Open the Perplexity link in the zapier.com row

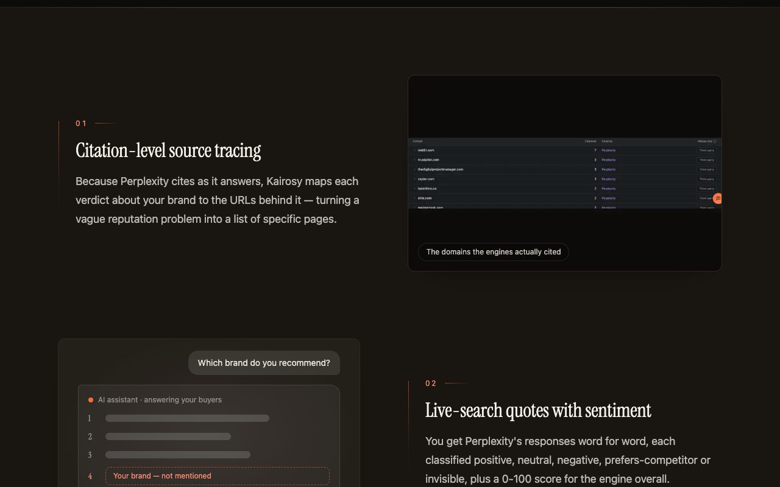pyautogui.click(x=608, y=179)
